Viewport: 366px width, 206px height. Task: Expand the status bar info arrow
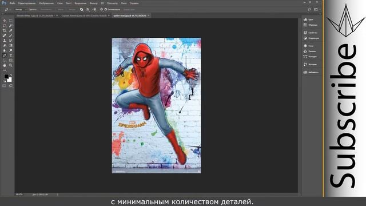pos(57,195)
